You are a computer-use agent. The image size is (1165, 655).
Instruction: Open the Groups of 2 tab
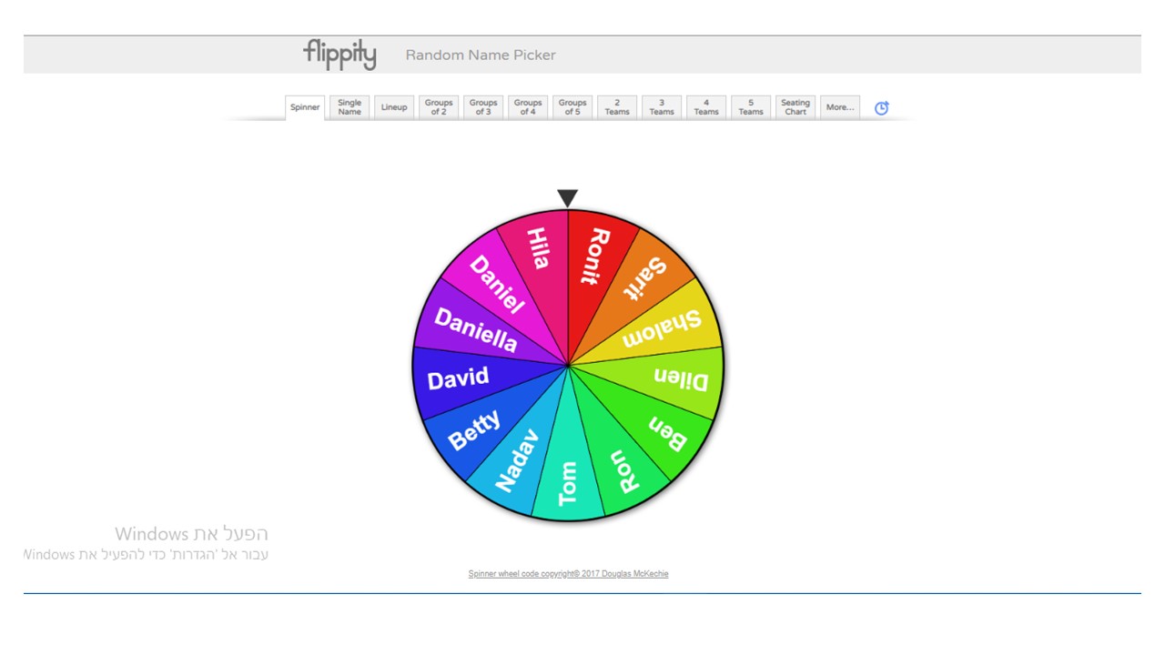tap(438, 106)
